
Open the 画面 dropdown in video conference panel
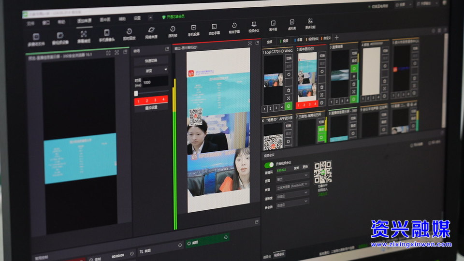(x=292, y=177)
